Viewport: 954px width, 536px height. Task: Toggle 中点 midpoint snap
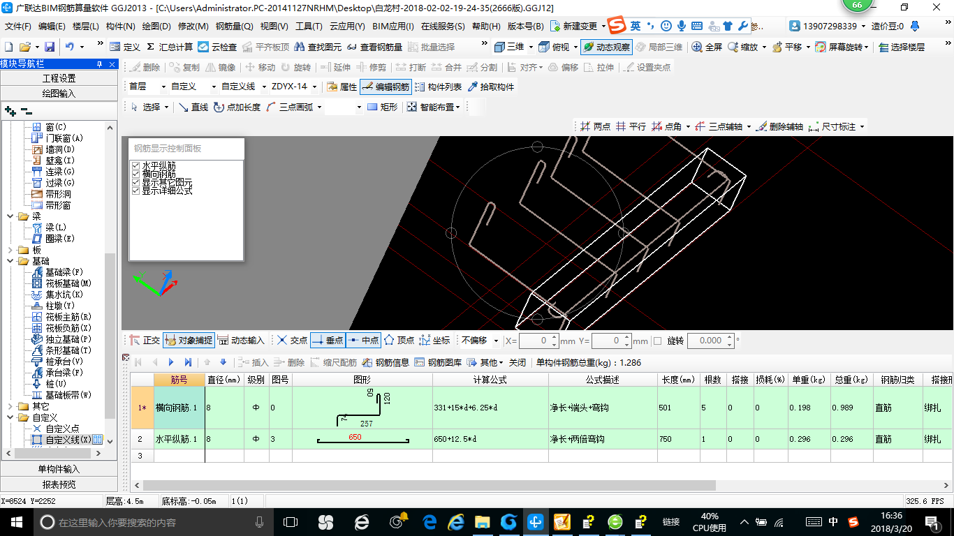pos(363,341)
